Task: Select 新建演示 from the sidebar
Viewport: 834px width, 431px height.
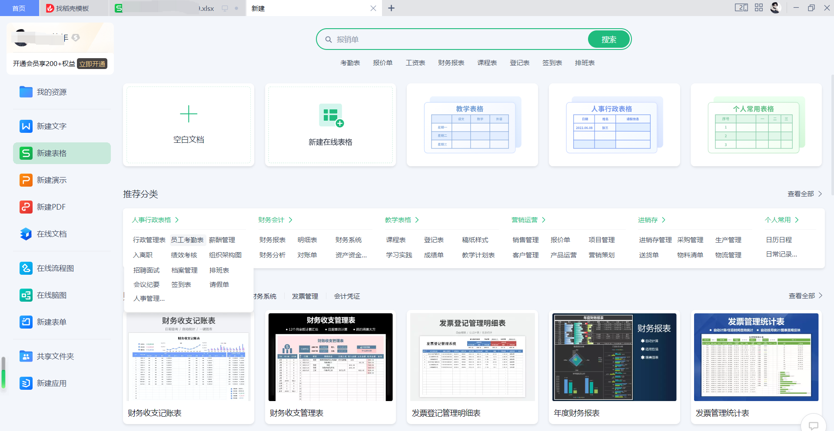Action: click(x=51, y=180)
